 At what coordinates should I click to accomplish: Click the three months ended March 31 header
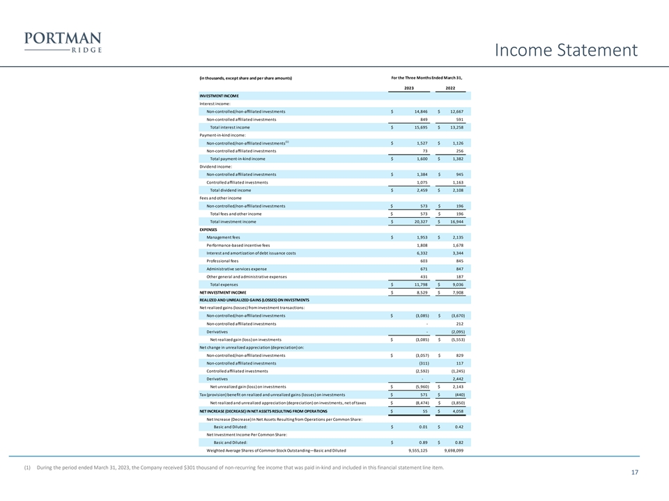click(426, 77)
